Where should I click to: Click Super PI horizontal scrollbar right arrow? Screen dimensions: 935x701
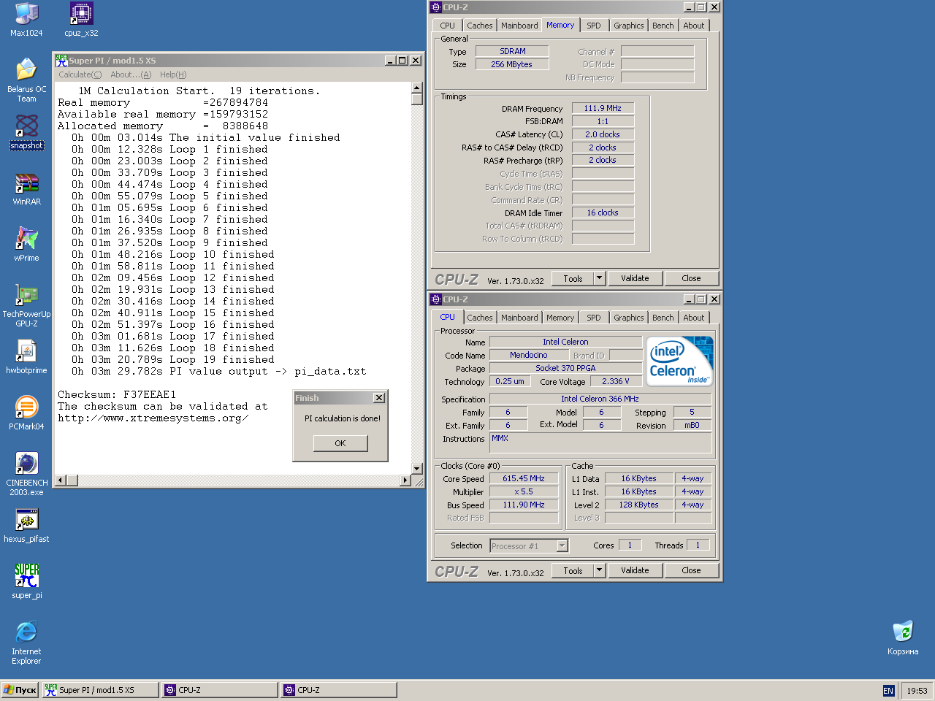405,480
